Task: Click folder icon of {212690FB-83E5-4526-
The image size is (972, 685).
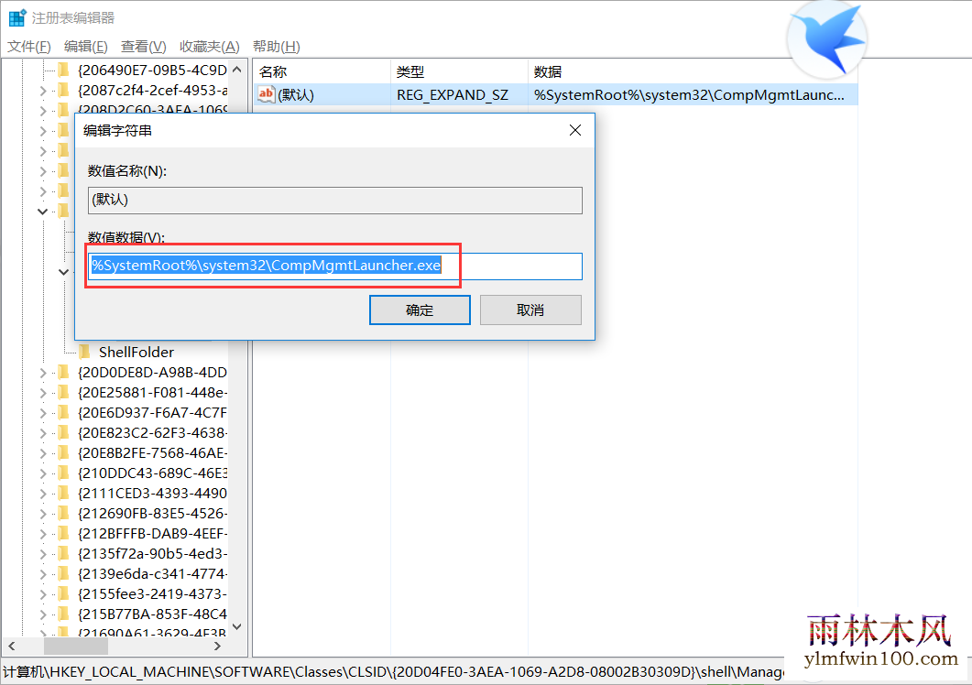Action: click(63, 513)
